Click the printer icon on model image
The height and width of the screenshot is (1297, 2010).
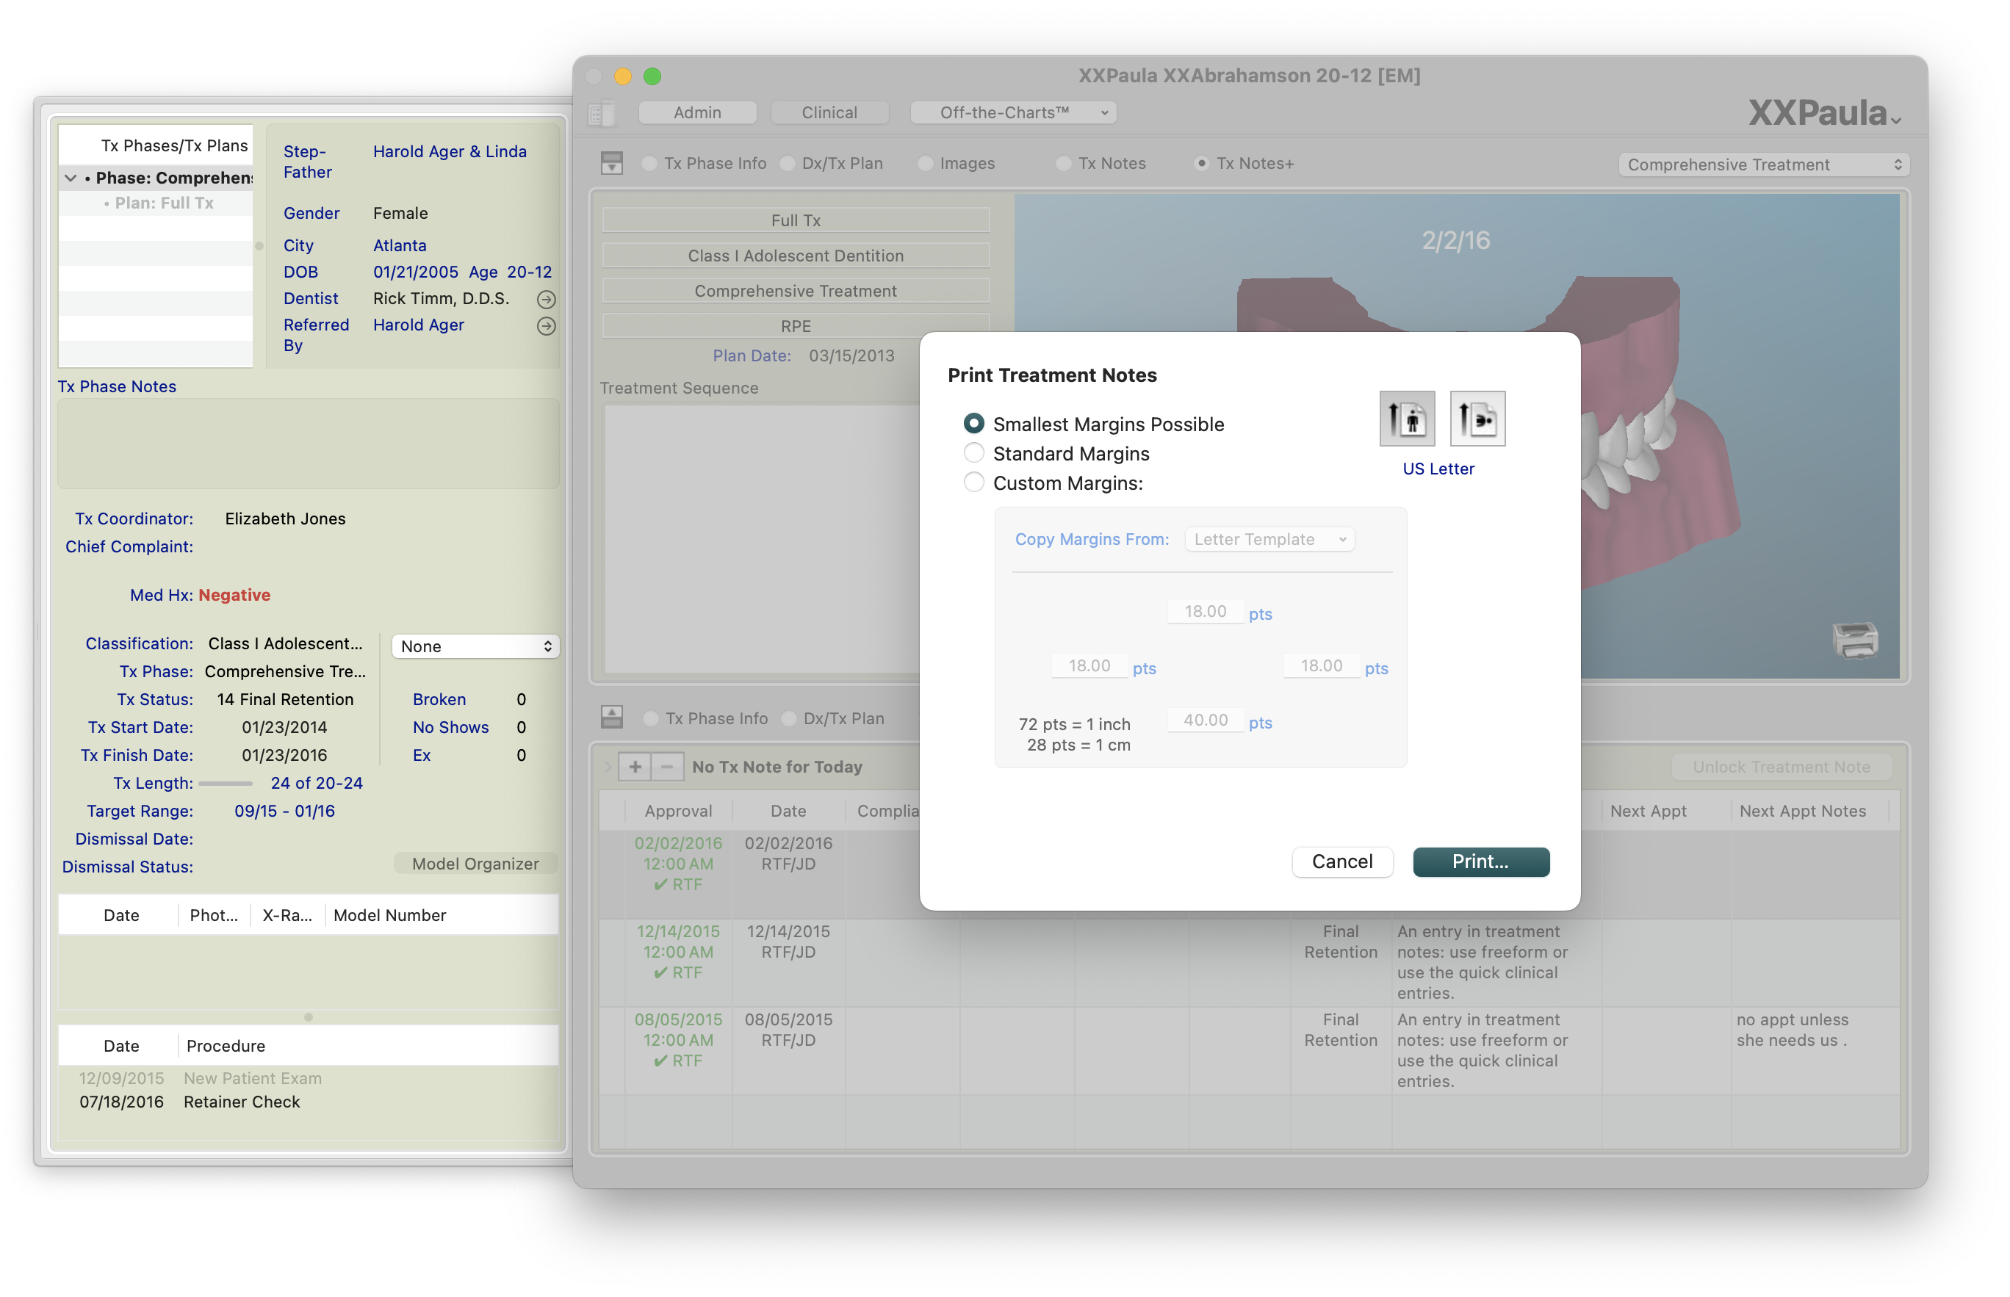point(1854,640)
